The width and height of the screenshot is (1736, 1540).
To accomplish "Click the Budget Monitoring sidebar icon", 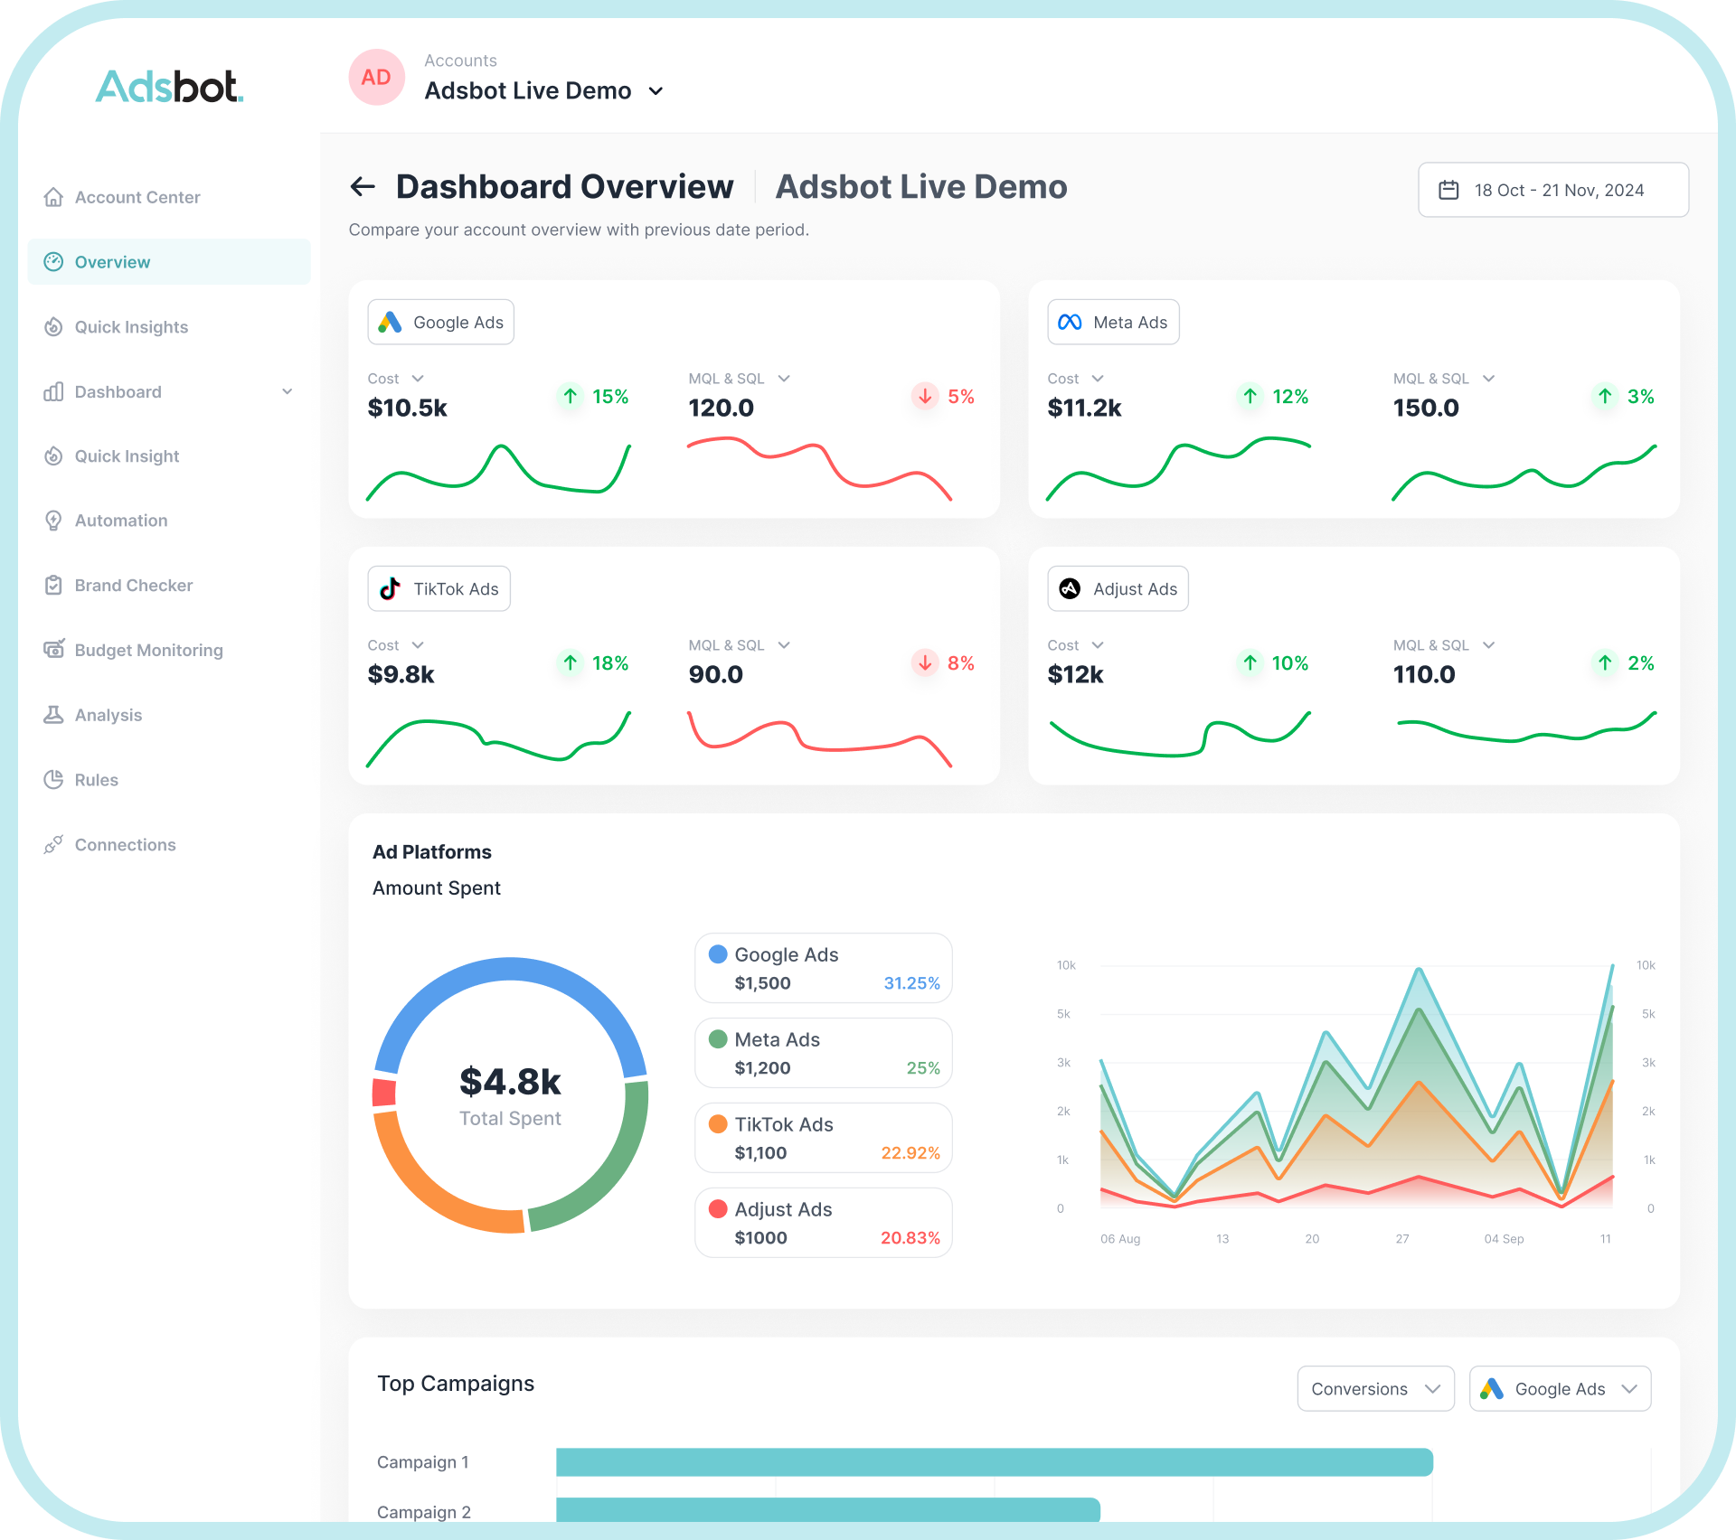I will coord(53,650).
